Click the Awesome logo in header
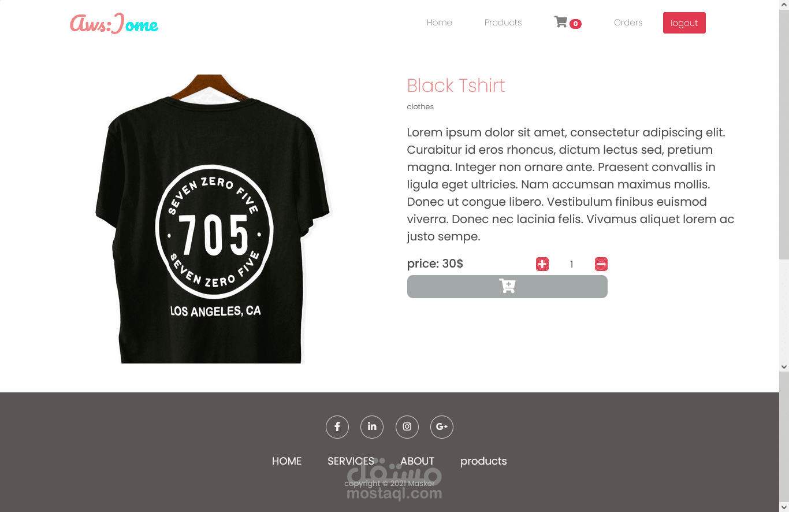The image size is (789, 512). point(114,24)
